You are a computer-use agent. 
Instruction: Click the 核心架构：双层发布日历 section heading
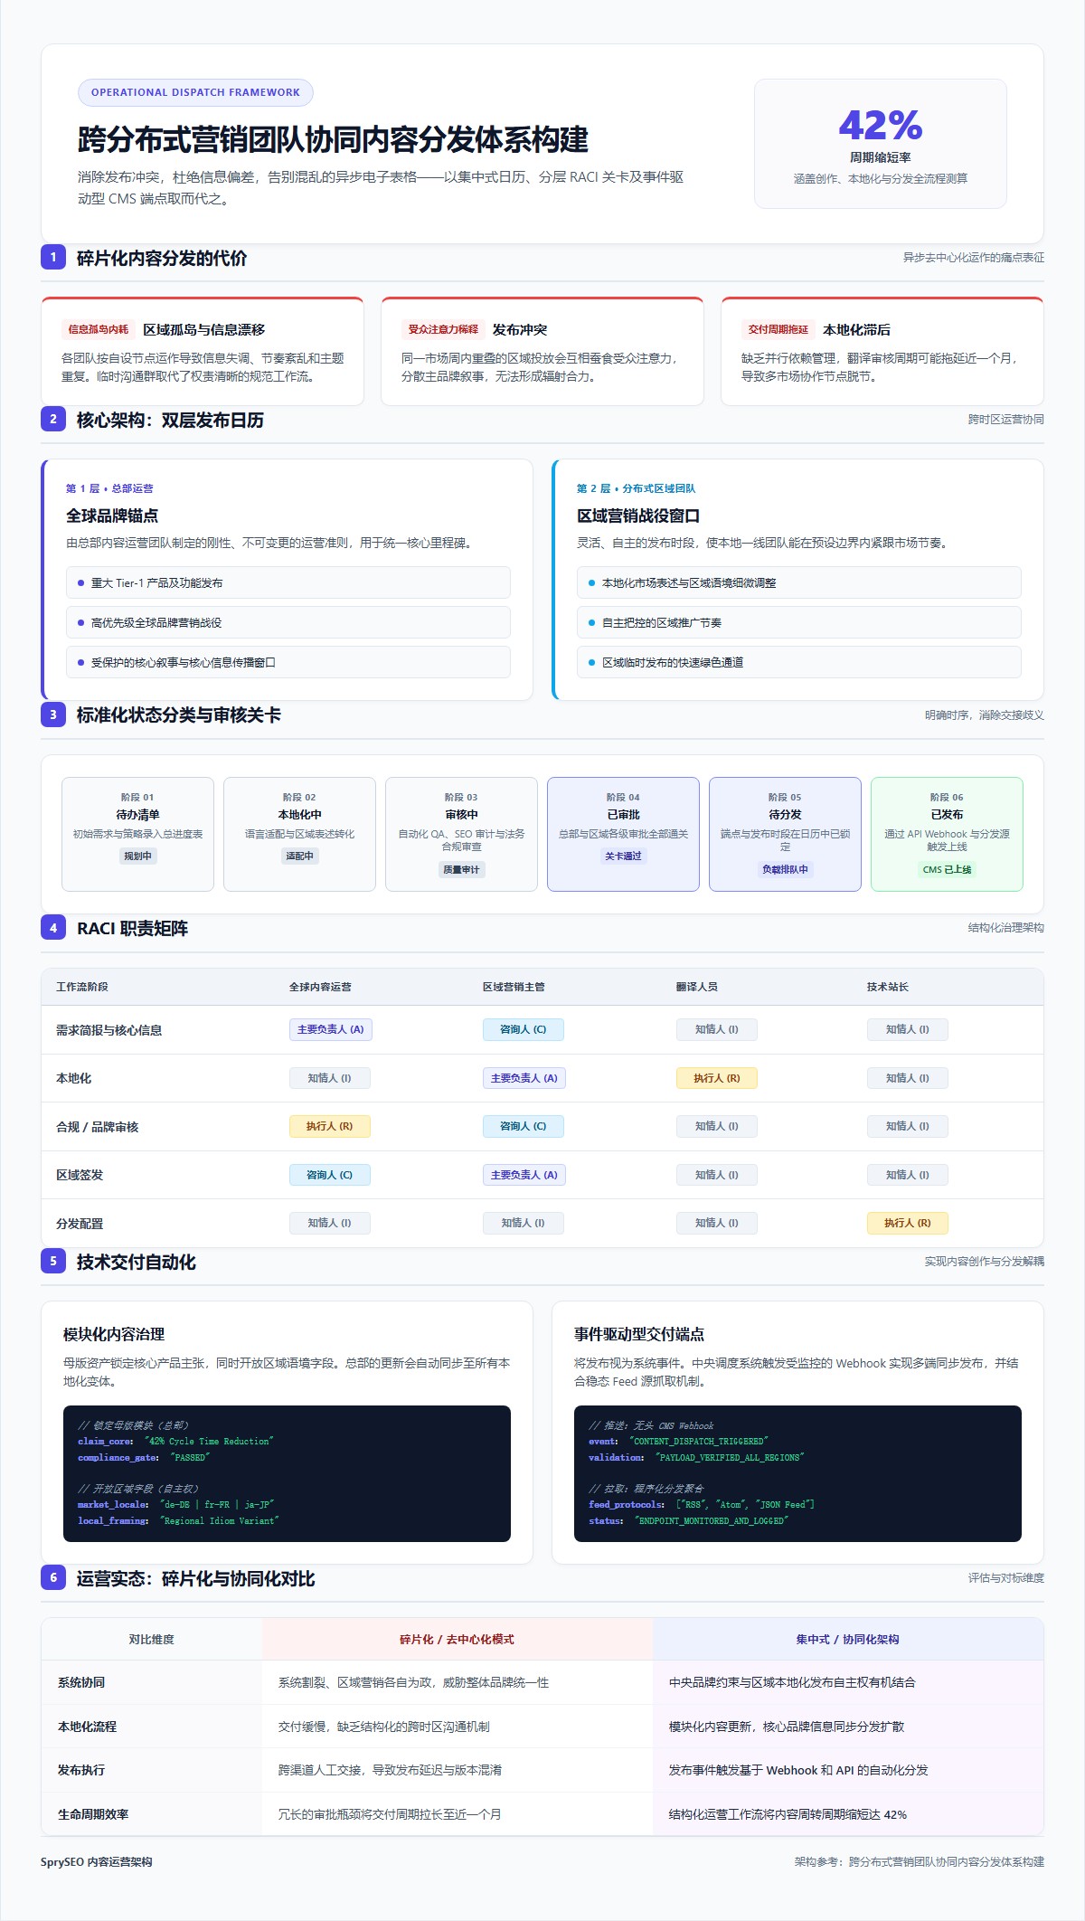click(x=170, y=420)
